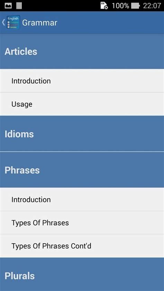Collapse the Phrases section header
The width and height of the screenshot is (164, 291).
pos(82,170)
